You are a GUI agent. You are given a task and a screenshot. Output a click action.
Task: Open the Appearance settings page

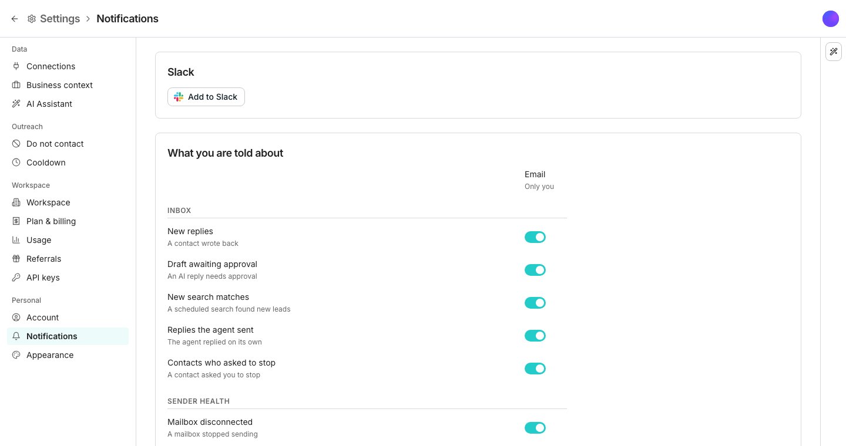pos(68,355)
